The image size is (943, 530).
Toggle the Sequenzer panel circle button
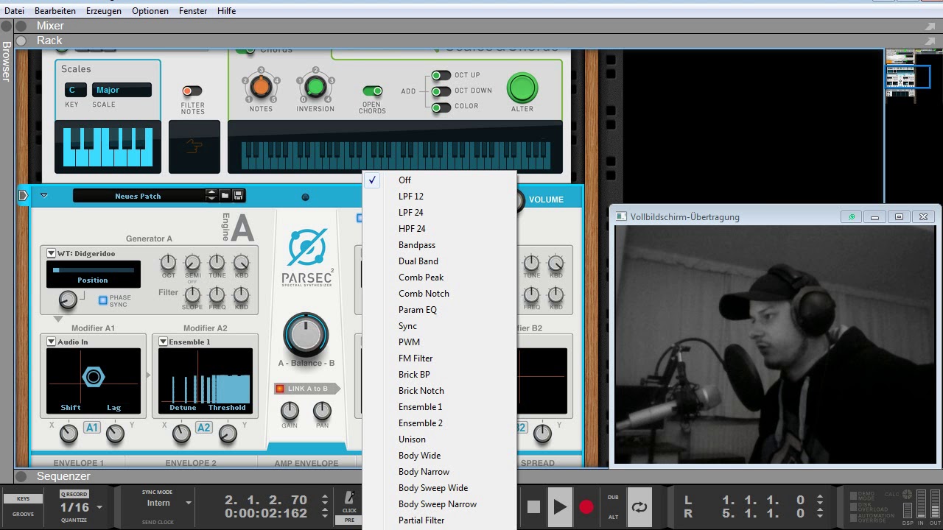pyautogui.click(x=21, y=476)
